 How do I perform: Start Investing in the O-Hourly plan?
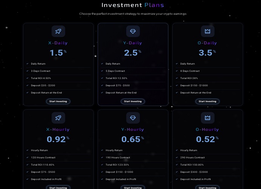(207, 187)
